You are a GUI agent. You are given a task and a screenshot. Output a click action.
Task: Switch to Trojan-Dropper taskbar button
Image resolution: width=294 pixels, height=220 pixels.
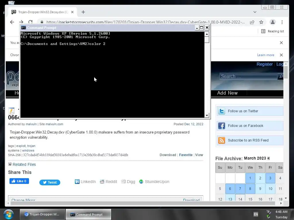[42, 214]
